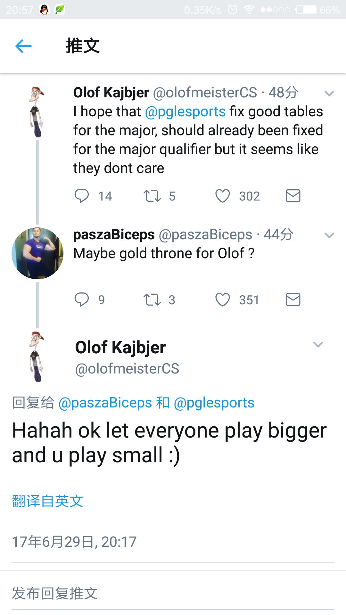Tap the Wi-Fi icon in the status bar
This screenshot has width=346, height=615.
tap(250, 9)
